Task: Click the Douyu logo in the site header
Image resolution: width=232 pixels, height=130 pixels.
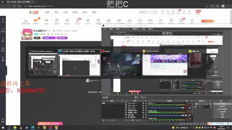Action: click(x=34, y=12)
